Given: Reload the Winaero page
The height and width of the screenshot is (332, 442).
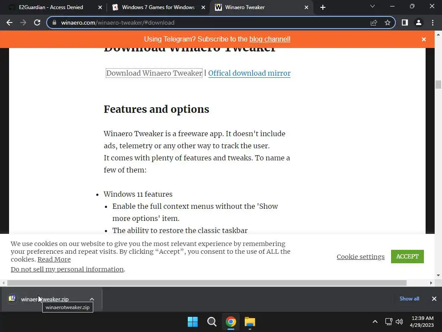Looking at the screenshot, I should 37,22.
